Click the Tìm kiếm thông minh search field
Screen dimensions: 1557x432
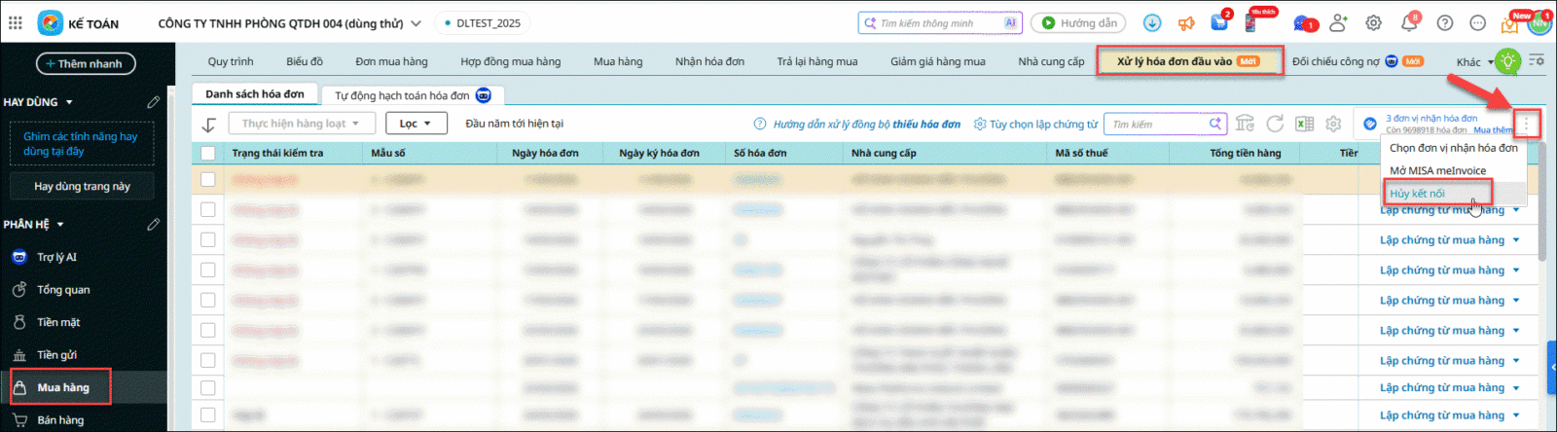[932, 23]
